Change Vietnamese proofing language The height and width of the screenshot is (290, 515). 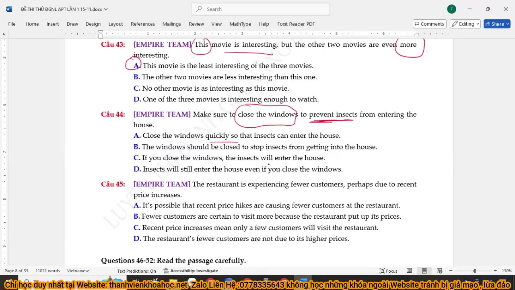pos(78,271)
